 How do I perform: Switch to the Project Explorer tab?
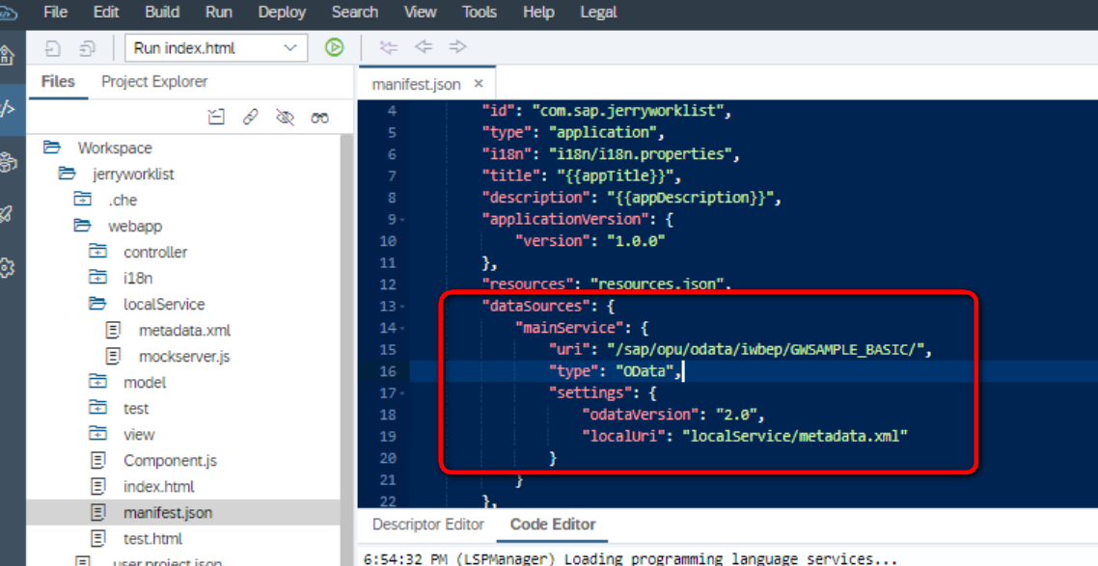154,82
